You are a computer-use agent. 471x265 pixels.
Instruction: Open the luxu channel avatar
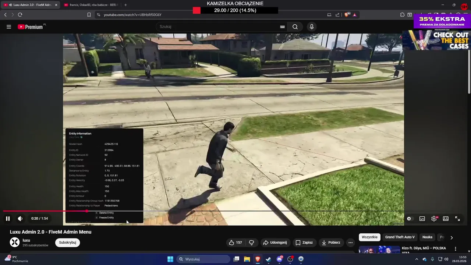[14, 242]
